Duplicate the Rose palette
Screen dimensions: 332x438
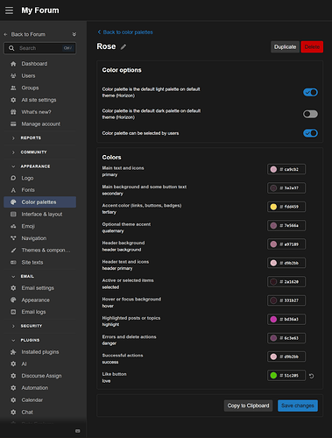coord(285,46)
